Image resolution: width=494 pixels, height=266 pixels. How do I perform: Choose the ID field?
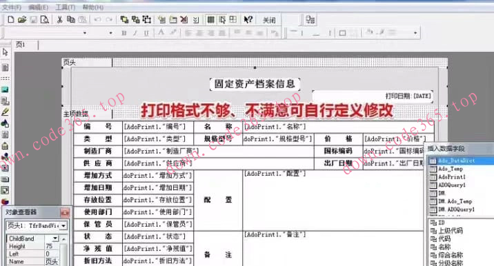pos(441,223)
